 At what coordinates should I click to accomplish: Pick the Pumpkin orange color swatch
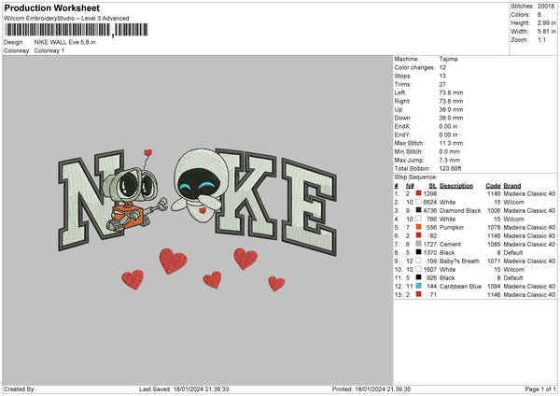pos(418,227)
